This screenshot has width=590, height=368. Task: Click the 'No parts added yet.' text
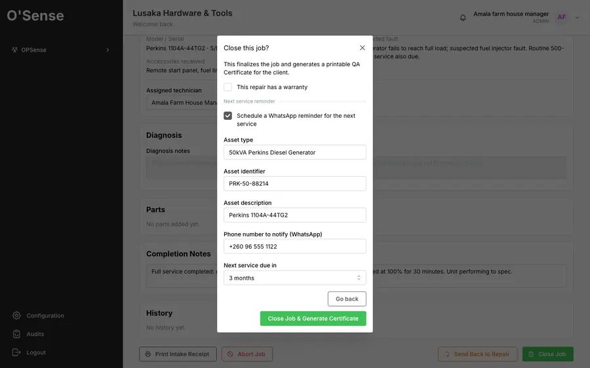pyautogui.click(x=172, y=224)
